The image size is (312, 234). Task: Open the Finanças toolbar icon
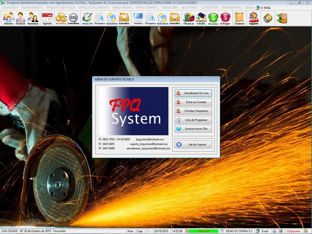coord(189,18)
